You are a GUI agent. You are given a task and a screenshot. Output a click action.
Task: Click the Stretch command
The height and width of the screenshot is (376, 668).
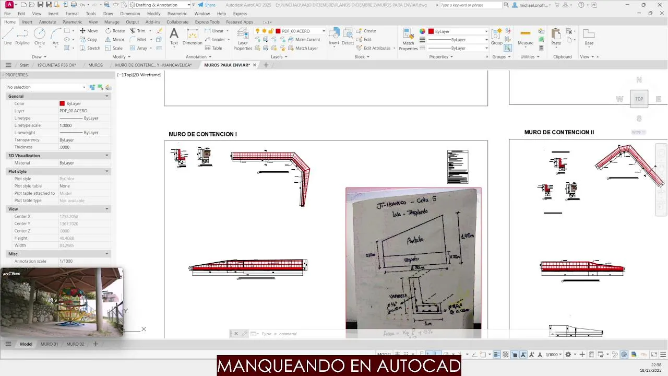click(90, 48)
